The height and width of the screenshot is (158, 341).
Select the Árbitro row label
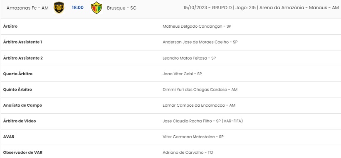pos(10,26)
